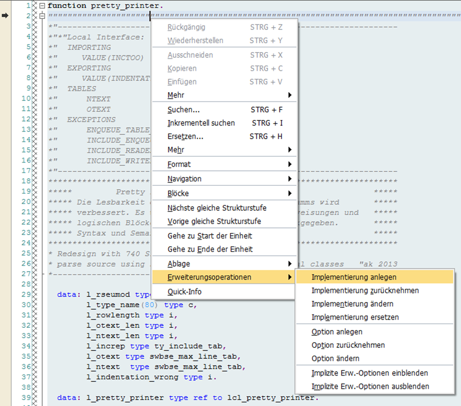The height and width of the screenshot is (406, 461).
Task: Choose Implementierung ersetzen
Action: 375,317
